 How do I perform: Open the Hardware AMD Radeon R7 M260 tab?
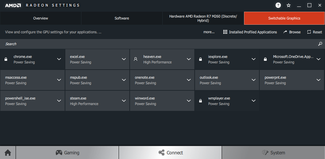(x=203, y=18)
